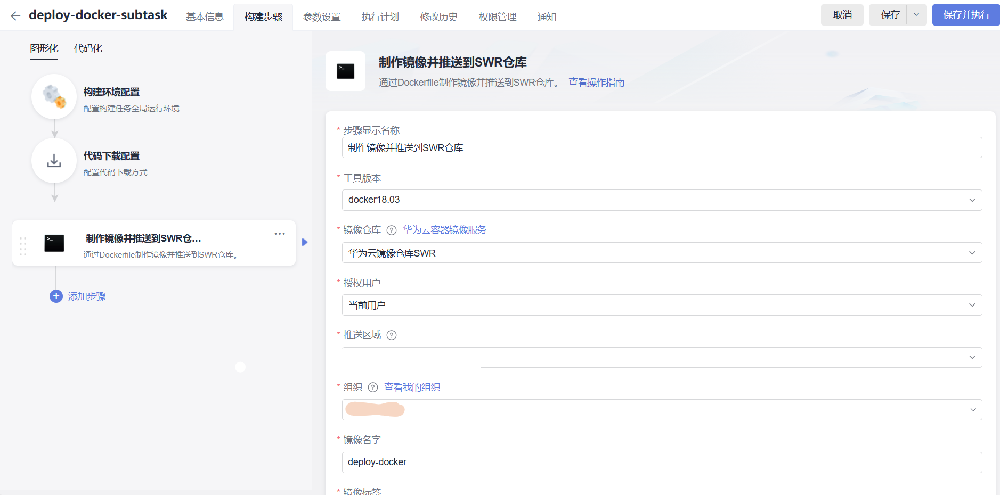This screenshot has height=495, width=1000.
Task: Click the blue triangle collapse arrow beside step list
Action: click(305, 242)
